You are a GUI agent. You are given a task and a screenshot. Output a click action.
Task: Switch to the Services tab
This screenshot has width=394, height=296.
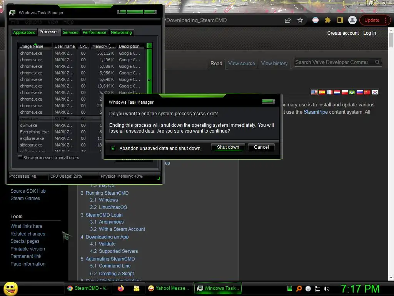pyautogui.click(x=70, y=32)
